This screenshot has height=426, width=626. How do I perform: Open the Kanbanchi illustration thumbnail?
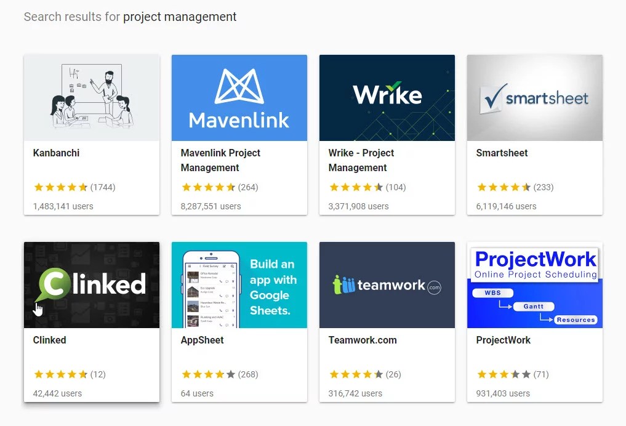point(92,98)
